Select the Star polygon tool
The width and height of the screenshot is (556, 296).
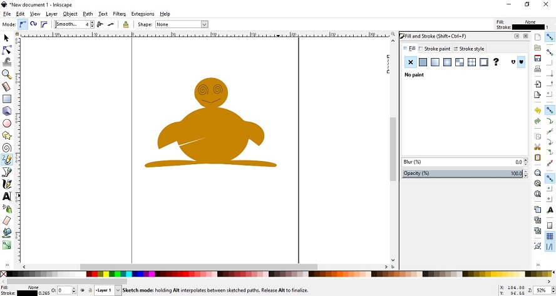pos(7,136)
